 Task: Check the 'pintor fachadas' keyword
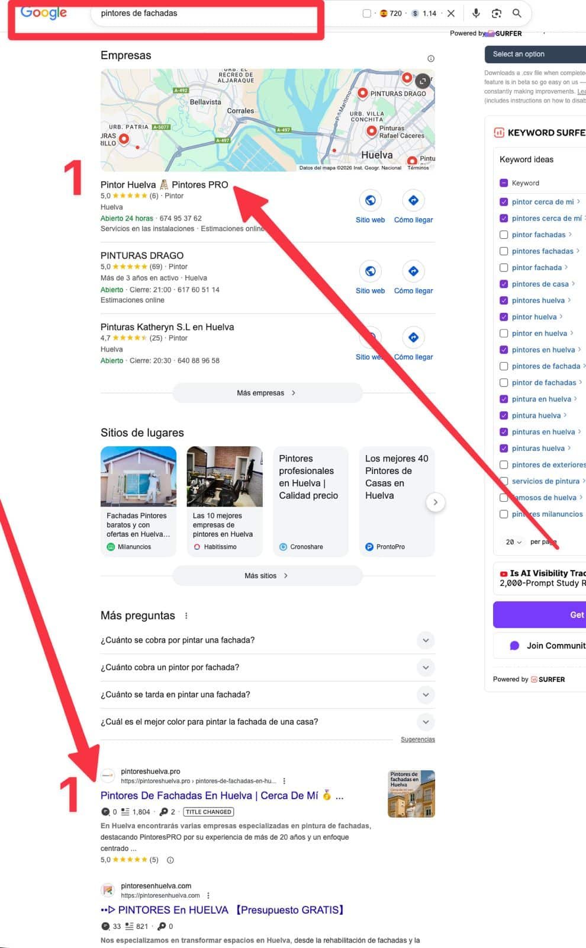coord(504,235)
